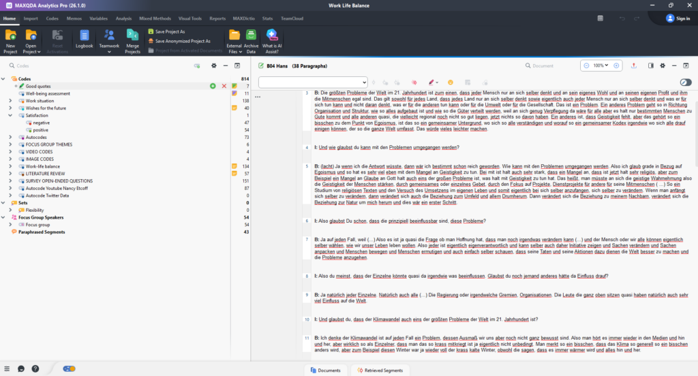Click the red highlighter coding icon
Viewport: 698px width, 376px height.
[431, 82]
